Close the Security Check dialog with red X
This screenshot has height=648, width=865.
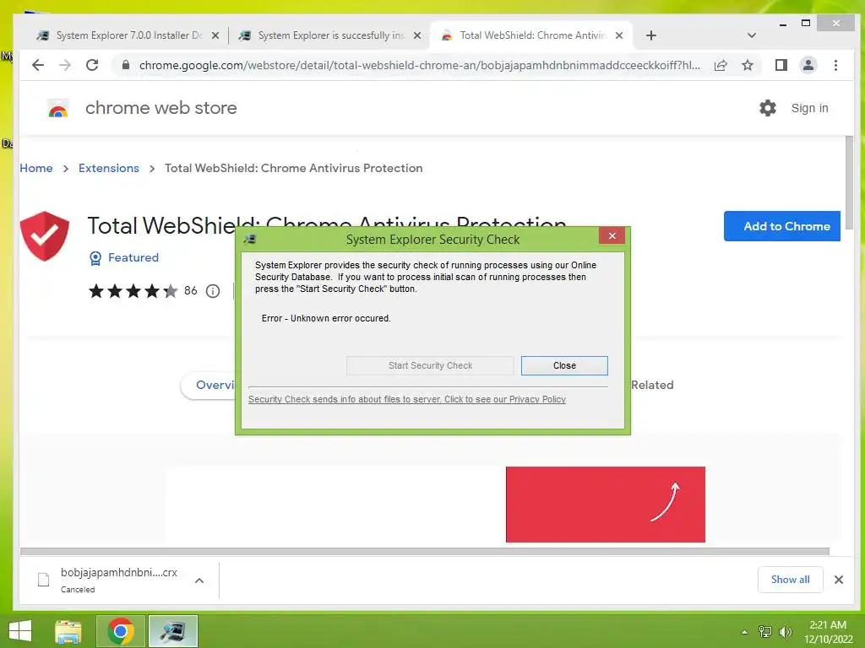coord(612,236)
